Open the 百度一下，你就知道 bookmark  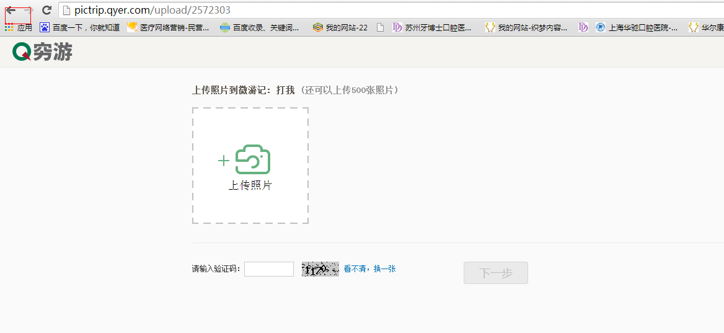click(x=80, y=27)
